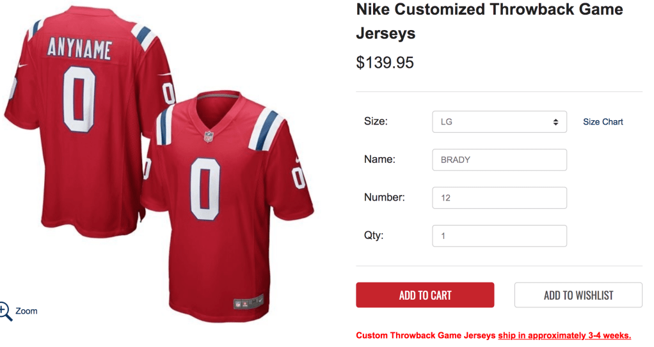Click the blue-striped shoulder of front jersey
654x347 pixels.
coord(264,130)
